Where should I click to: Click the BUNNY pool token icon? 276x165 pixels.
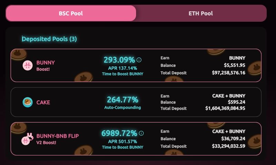pos(28,65)
